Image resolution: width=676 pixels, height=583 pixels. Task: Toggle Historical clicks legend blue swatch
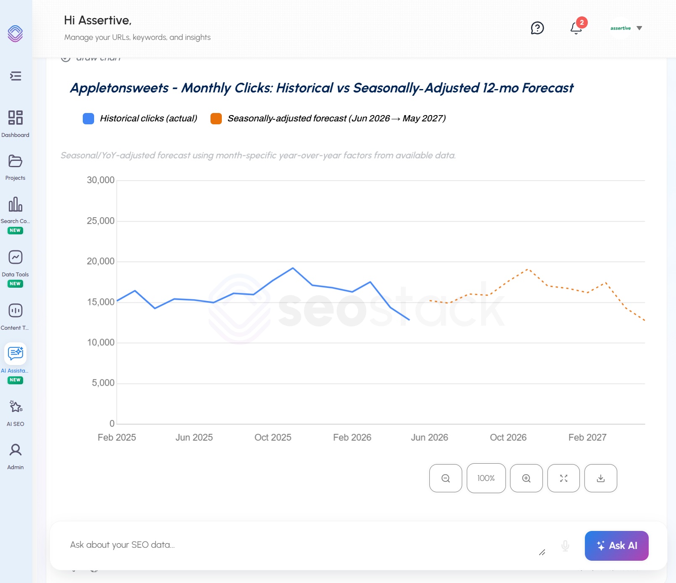[88, 118]
